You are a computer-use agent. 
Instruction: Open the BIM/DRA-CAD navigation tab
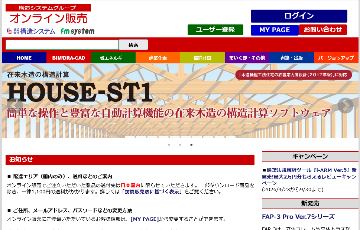pos(69,58)
